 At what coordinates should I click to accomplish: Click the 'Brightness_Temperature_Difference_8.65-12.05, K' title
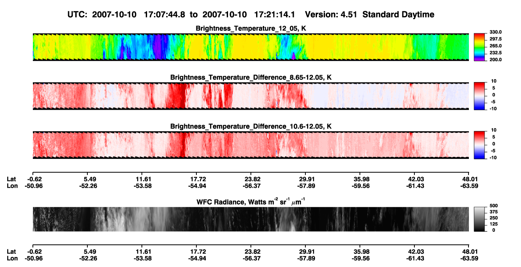(251, 77)
